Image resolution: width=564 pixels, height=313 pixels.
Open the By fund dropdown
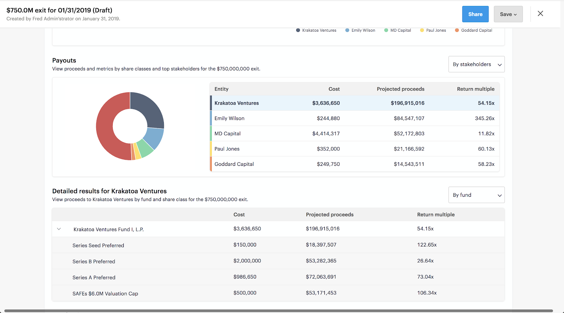click(x=476, y=195)
